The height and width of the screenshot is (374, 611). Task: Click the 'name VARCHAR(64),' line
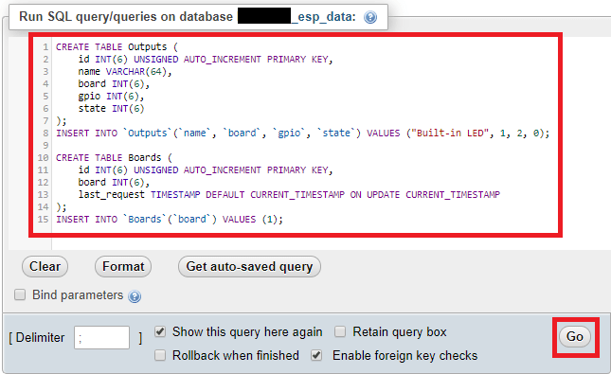[125, 72]
